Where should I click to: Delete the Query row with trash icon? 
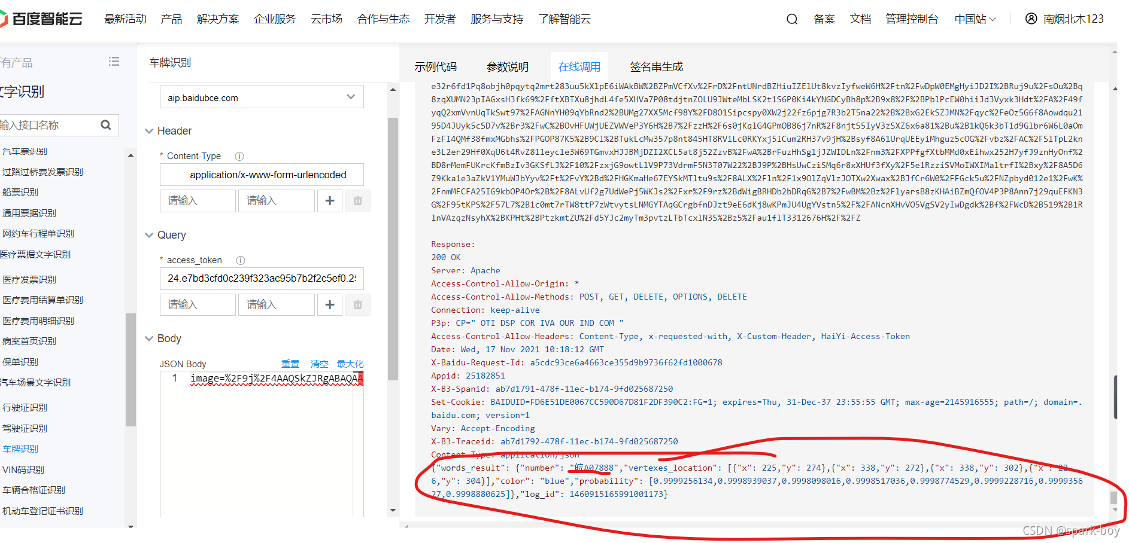[x=358, y=305]
